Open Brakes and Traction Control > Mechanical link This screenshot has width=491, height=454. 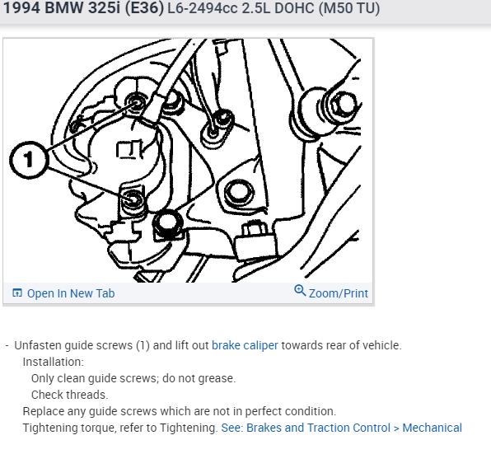(x=341, y=428)
